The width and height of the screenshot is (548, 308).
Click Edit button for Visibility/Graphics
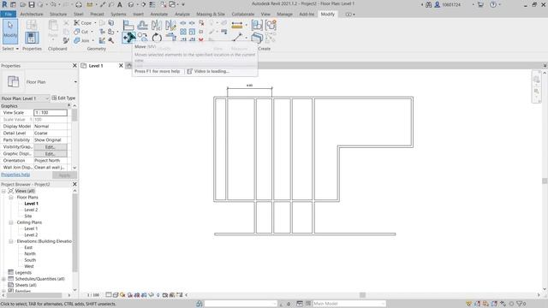coord(51,147)
